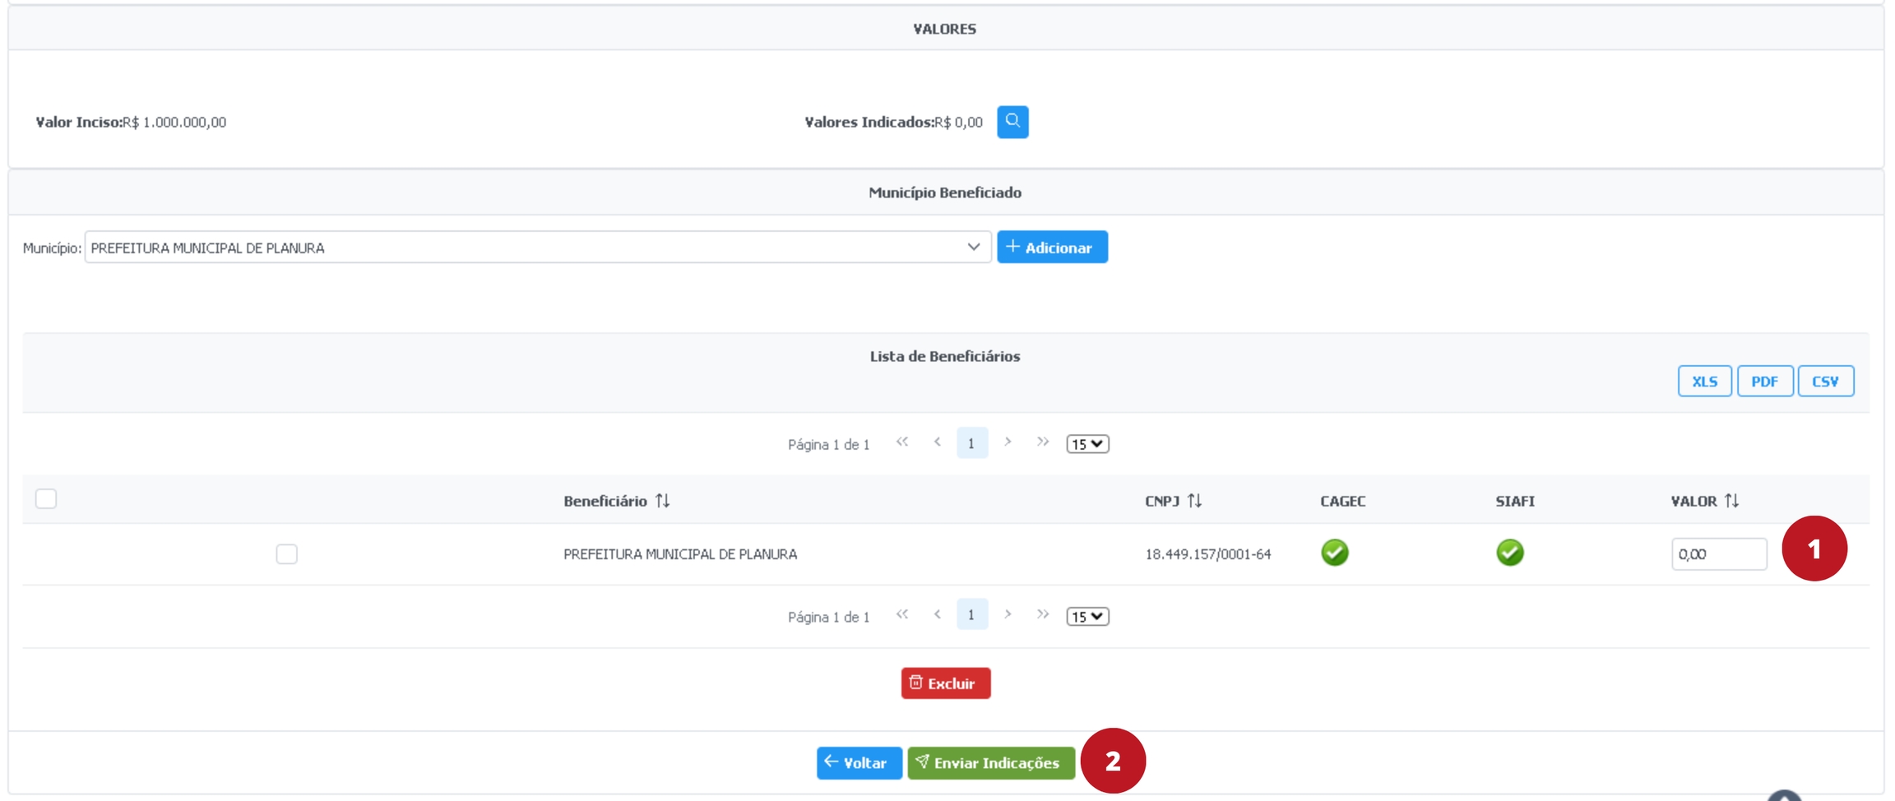This screenshot has width=1895, height=801.
Task: Click the green CAGEC checkmark icon
Action: pos(1334,553)
